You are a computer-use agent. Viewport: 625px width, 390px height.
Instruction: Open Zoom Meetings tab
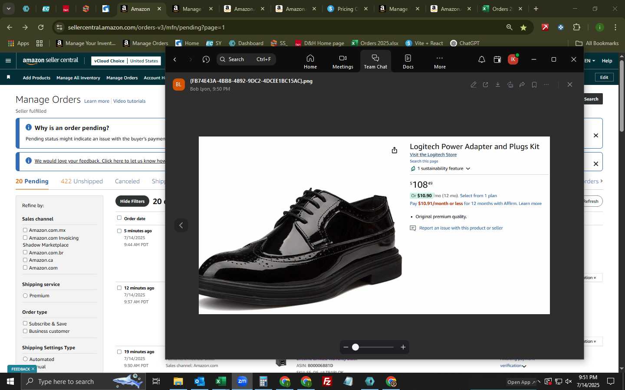(x=343, y=62)
